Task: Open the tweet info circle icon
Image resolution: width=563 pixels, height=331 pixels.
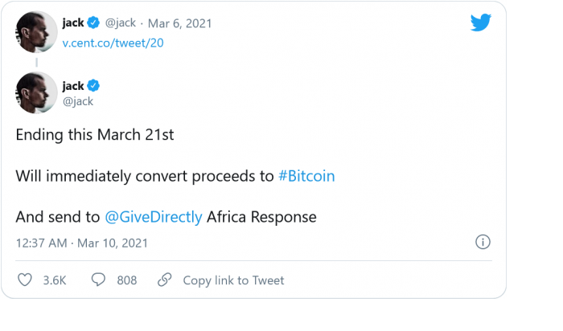Action: 483,242
